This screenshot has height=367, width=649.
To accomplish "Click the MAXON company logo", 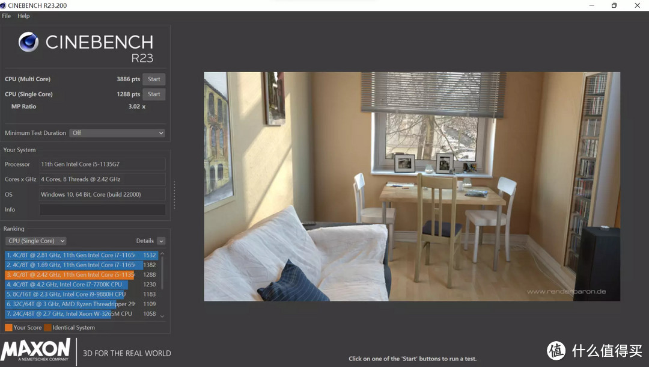I will coord(35,350).
